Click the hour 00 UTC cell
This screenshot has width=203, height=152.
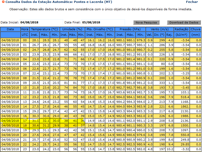click(x=25, y=40)
